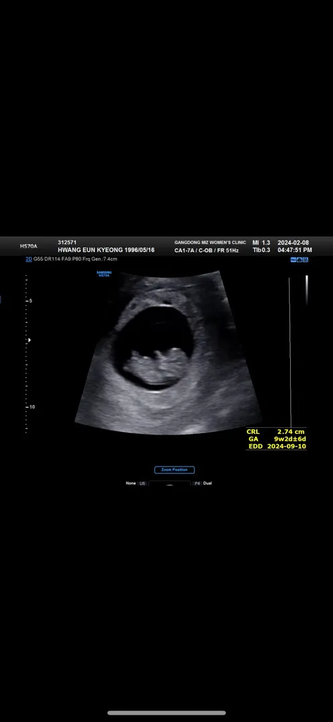Select the None option label
Screen dimensions: 333x722
pyautogui.click(x=131, y=483)
